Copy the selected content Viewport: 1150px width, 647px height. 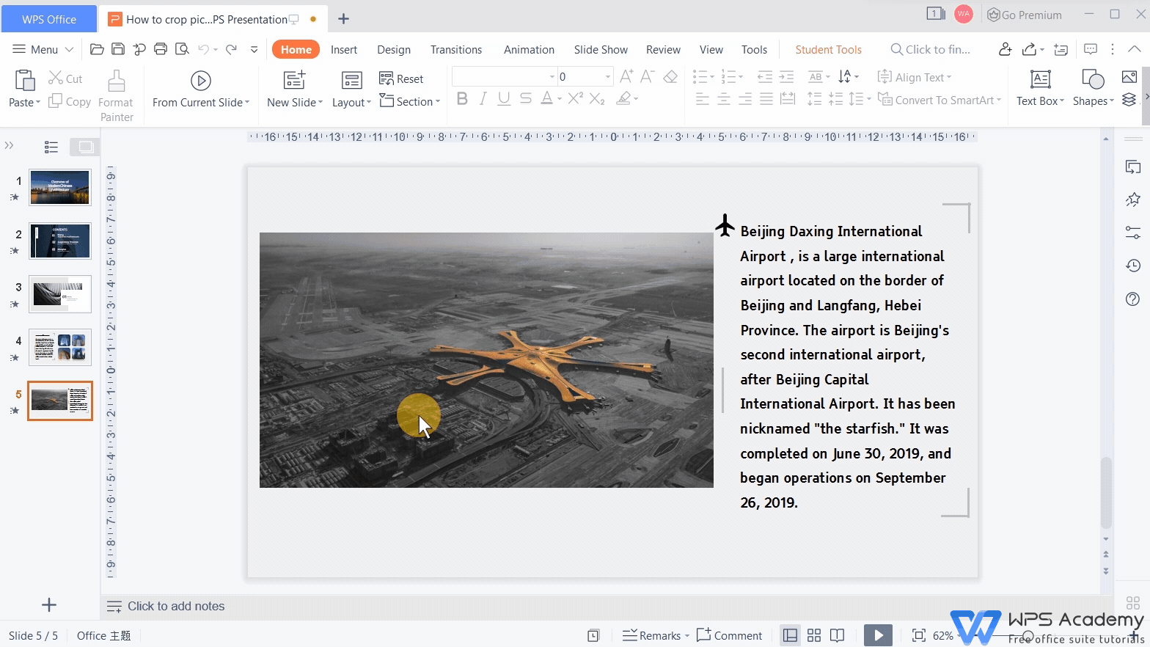70,101
